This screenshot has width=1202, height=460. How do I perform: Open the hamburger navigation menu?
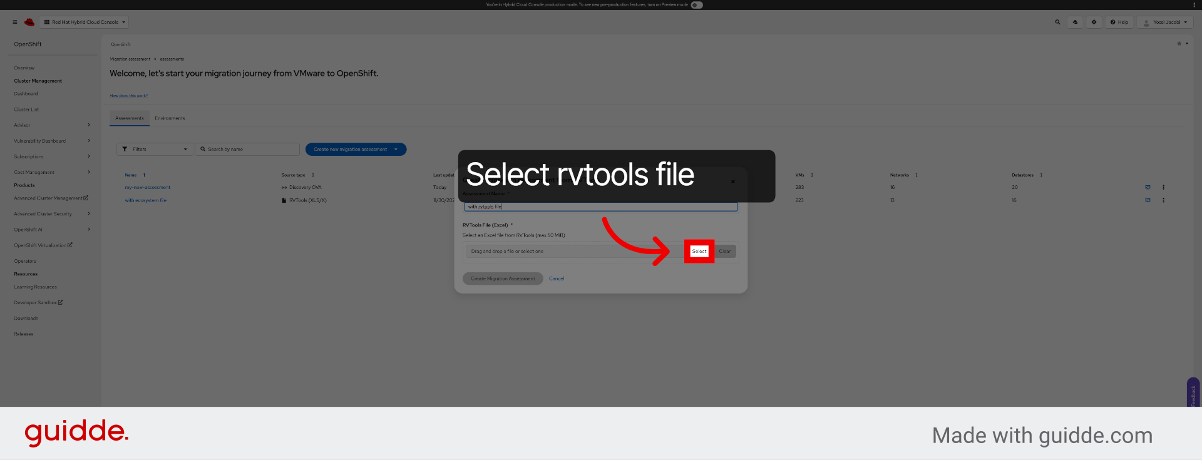click(x=15, y=22)
